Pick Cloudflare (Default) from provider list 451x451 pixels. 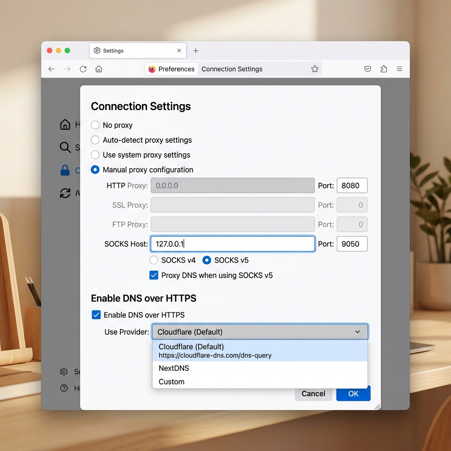point(260,351)
